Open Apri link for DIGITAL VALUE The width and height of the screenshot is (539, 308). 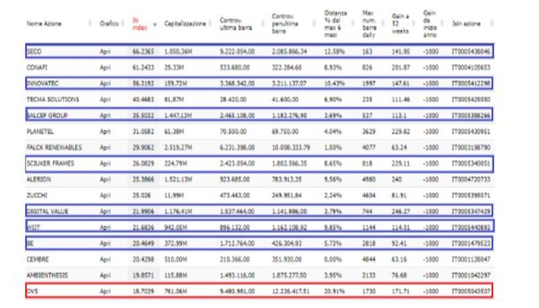105,212
